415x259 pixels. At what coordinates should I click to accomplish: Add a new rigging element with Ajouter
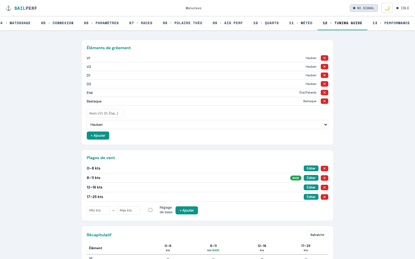pyautogui.click(x=98, y=136)
